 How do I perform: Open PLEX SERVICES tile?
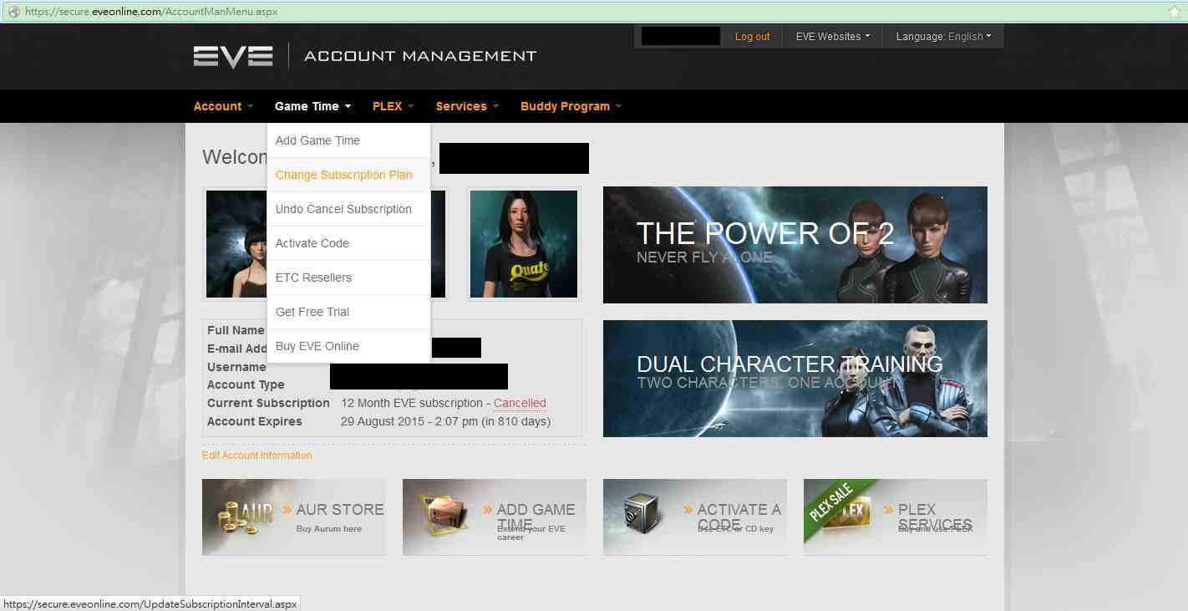(896, 517)
